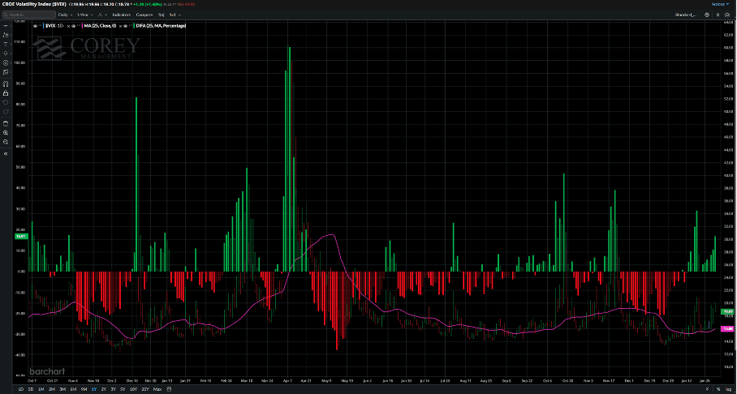This screenshot has width=737, height=394.
Task: Click the green DIFA value label on the left axis
Action: point(21,236)
